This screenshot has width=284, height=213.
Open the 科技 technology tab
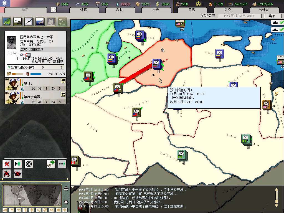(x=120, y=10)
